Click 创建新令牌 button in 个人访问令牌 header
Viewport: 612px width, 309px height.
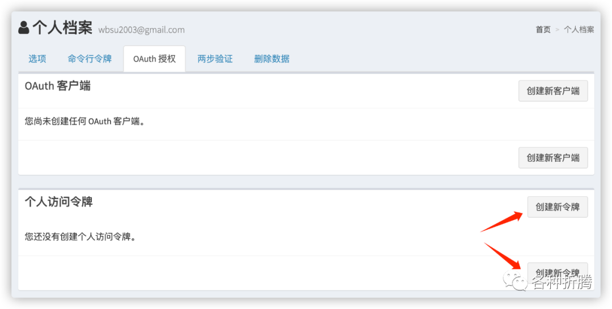558,207
